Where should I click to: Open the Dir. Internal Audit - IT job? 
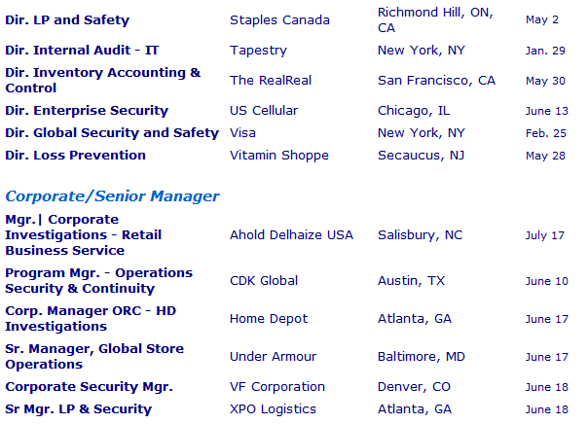82,51
